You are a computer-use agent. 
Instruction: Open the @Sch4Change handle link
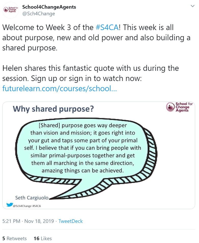[38, 14]
